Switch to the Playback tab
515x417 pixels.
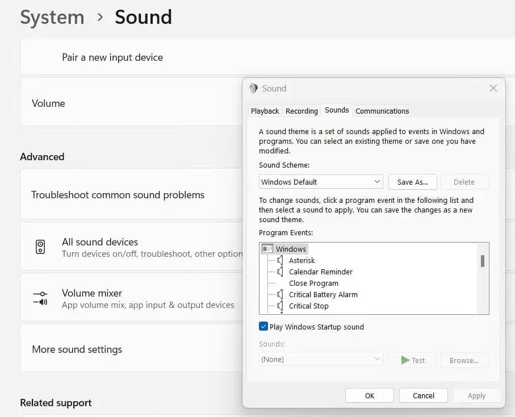pyautogui.click(x=265, y=111)
